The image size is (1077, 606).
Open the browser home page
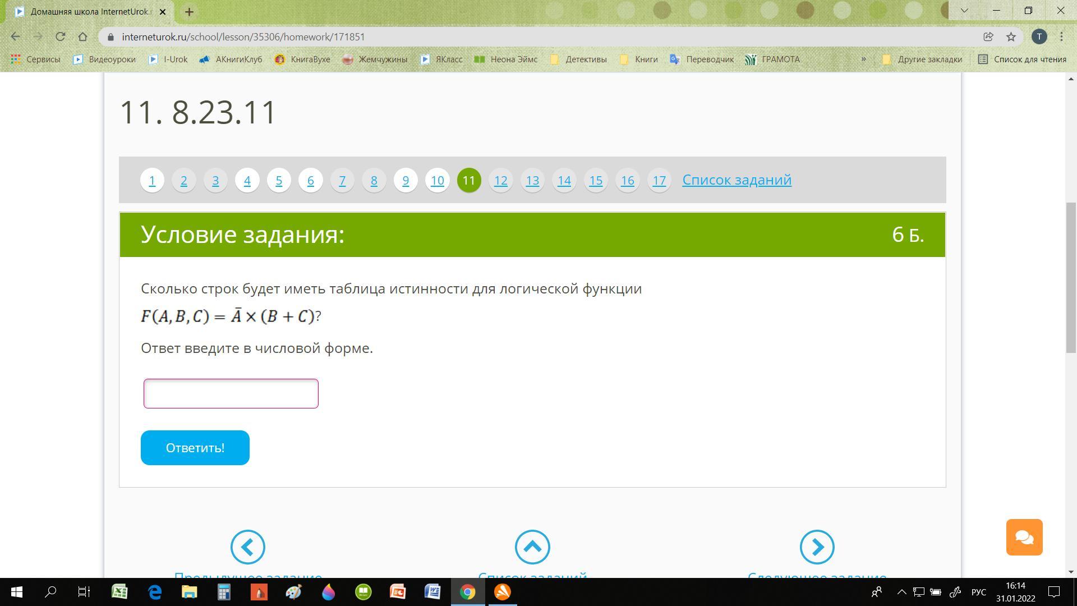83,37
